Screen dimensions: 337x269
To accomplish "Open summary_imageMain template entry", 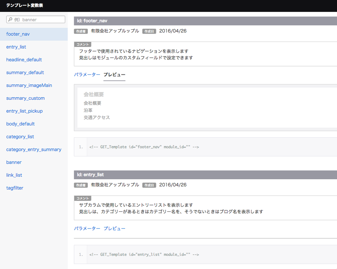I will pos(29,85).
